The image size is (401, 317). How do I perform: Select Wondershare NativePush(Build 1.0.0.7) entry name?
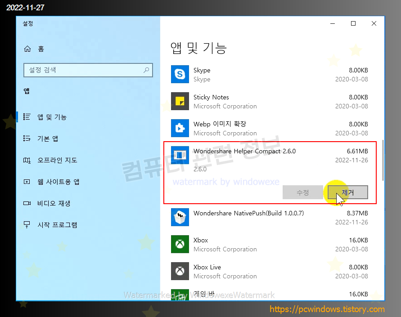tap(248, 213)
